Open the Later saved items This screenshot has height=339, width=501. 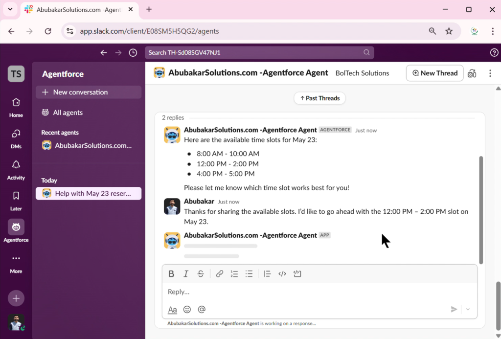(16, 201)
